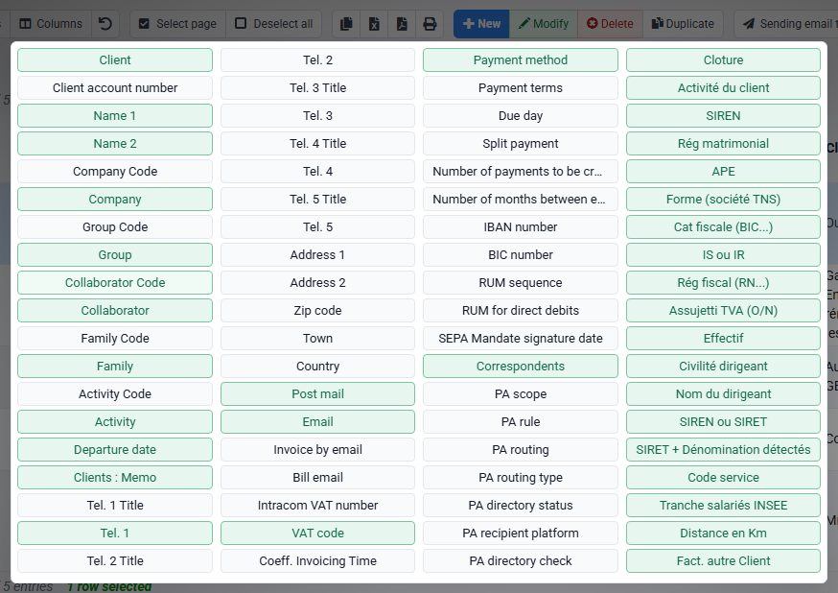Open the Columns visibility menu

point(51,24)
